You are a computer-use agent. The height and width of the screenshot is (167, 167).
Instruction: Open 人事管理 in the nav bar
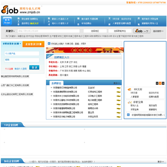pyautogui.click(x=116, y=24)
